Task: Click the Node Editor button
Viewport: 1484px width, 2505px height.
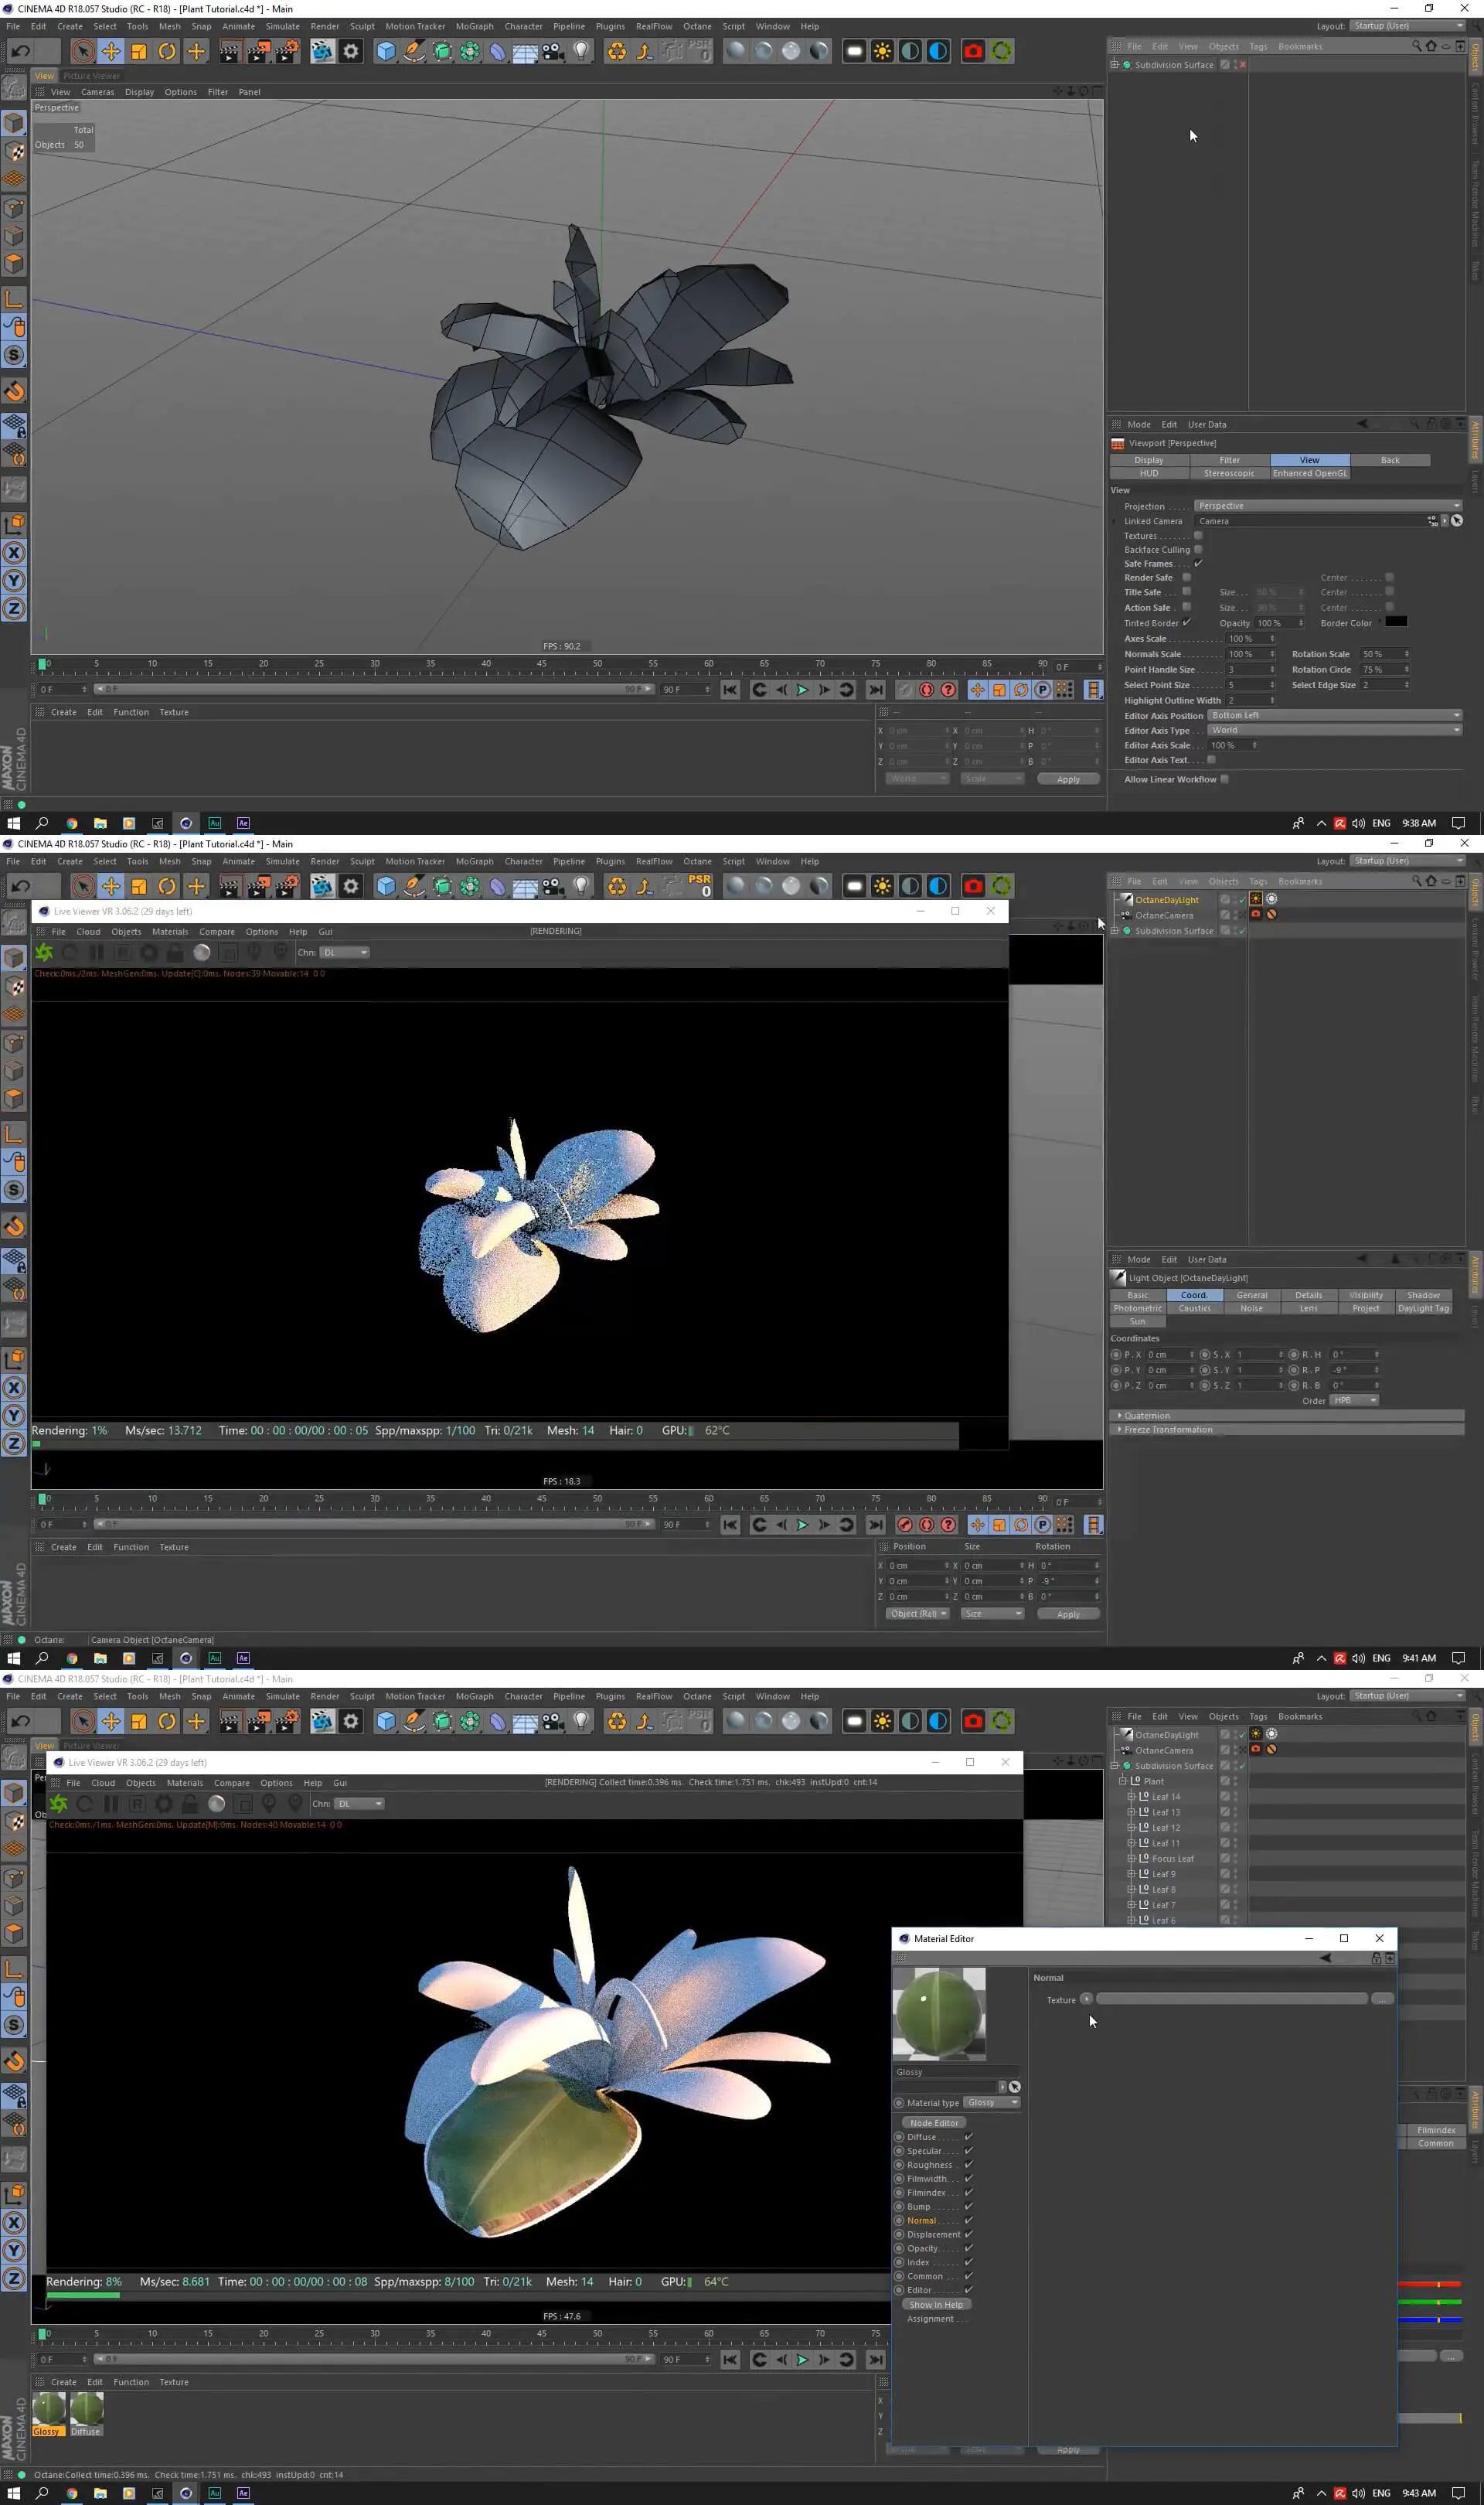Action: 934,2123
